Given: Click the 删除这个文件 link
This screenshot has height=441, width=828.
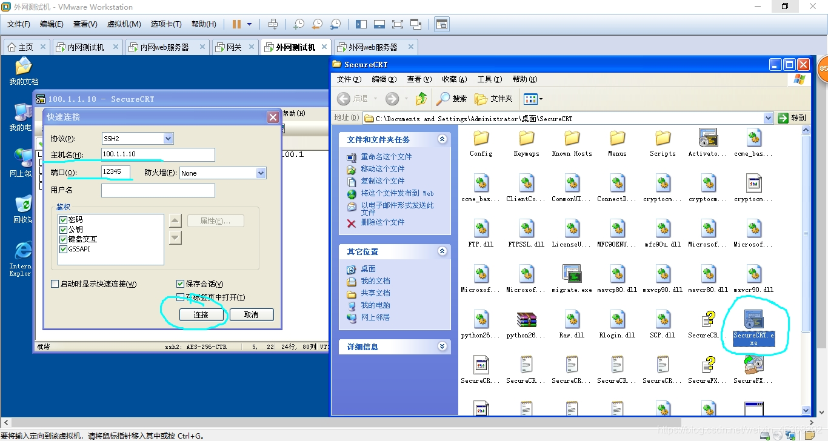Looking at the screenshot, I should (382, 222).
